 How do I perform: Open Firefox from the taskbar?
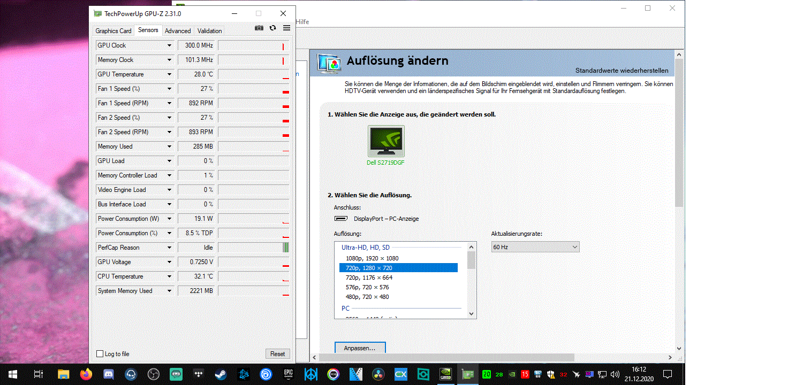click(86, 374)
